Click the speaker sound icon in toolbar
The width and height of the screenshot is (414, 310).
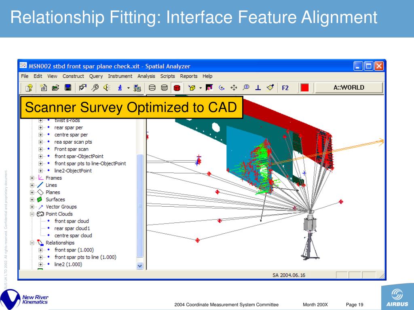pos(107,88)
